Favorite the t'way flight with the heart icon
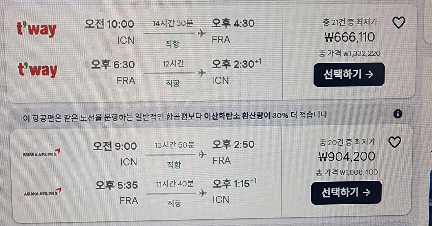This screenshot has width=432, height=226. (399, 22)
